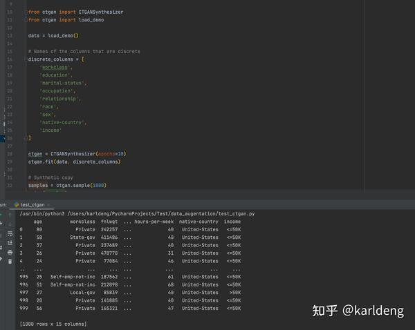Close the test_ctgan run tab

click(48, 205)
